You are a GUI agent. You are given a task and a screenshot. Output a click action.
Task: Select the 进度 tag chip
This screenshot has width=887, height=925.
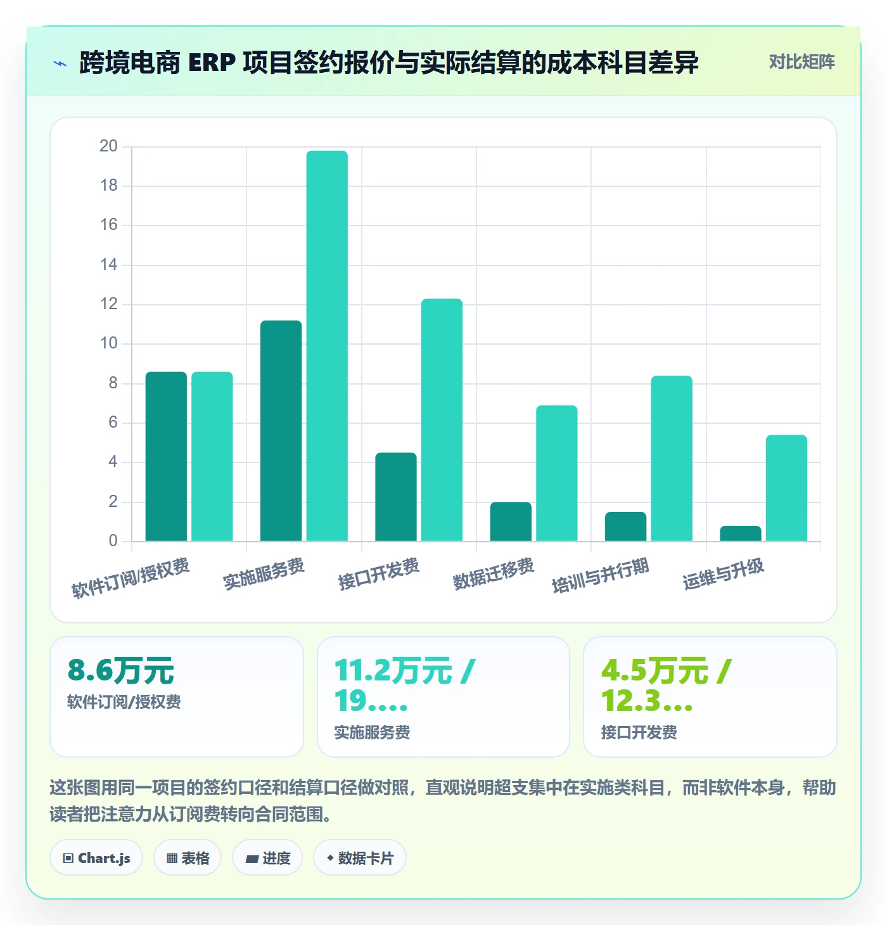[x=267, y=858]
